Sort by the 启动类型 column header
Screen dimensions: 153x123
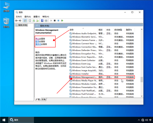118,30
